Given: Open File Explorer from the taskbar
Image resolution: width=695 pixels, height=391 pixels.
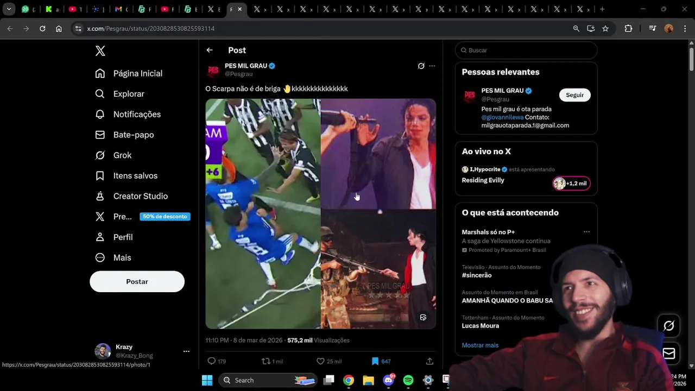Looking at the screenshot, I should 368,380.
